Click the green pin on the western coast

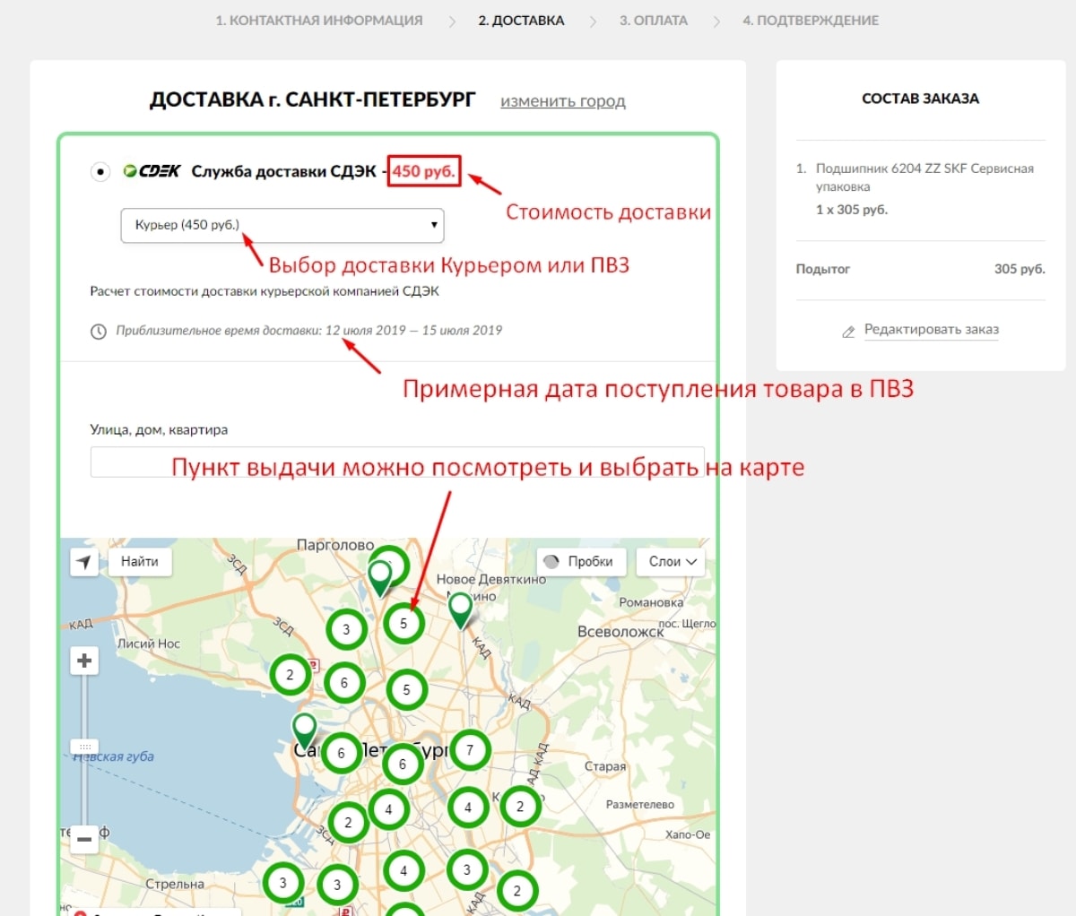pos(305,729)
